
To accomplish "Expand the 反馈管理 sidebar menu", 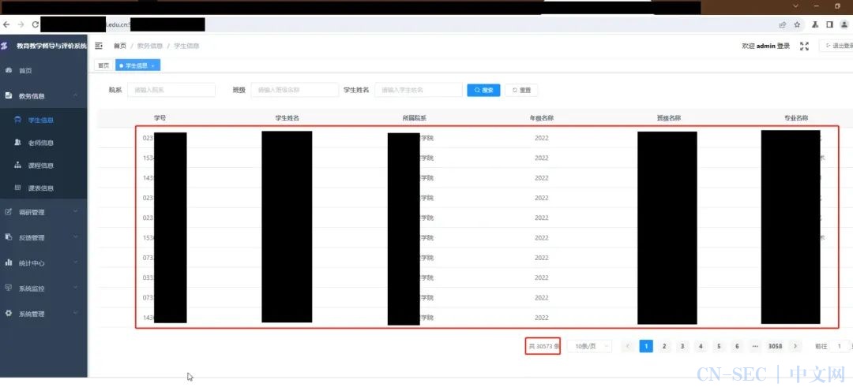I will [x=43, y=237].
